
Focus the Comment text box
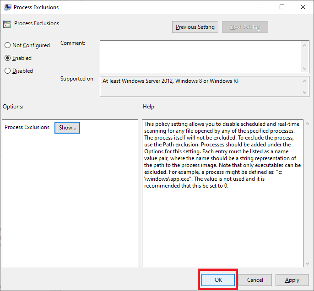(x=200, y=56)
